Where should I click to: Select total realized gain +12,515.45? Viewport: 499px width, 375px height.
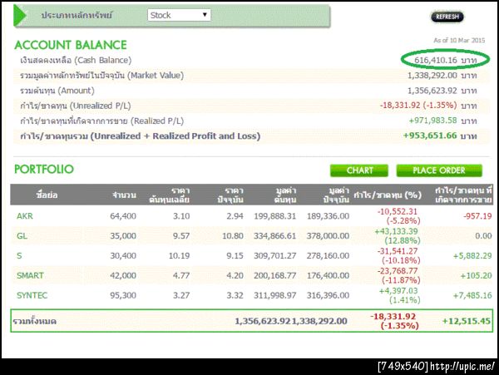click(x=467, y=321)
